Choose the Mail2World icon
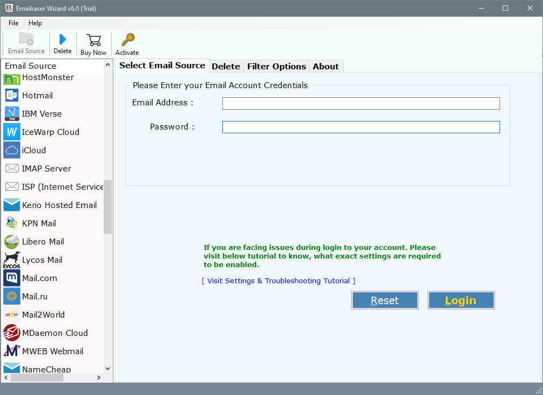The height and width of the screenshot is (395, 543). click(12, 314)
